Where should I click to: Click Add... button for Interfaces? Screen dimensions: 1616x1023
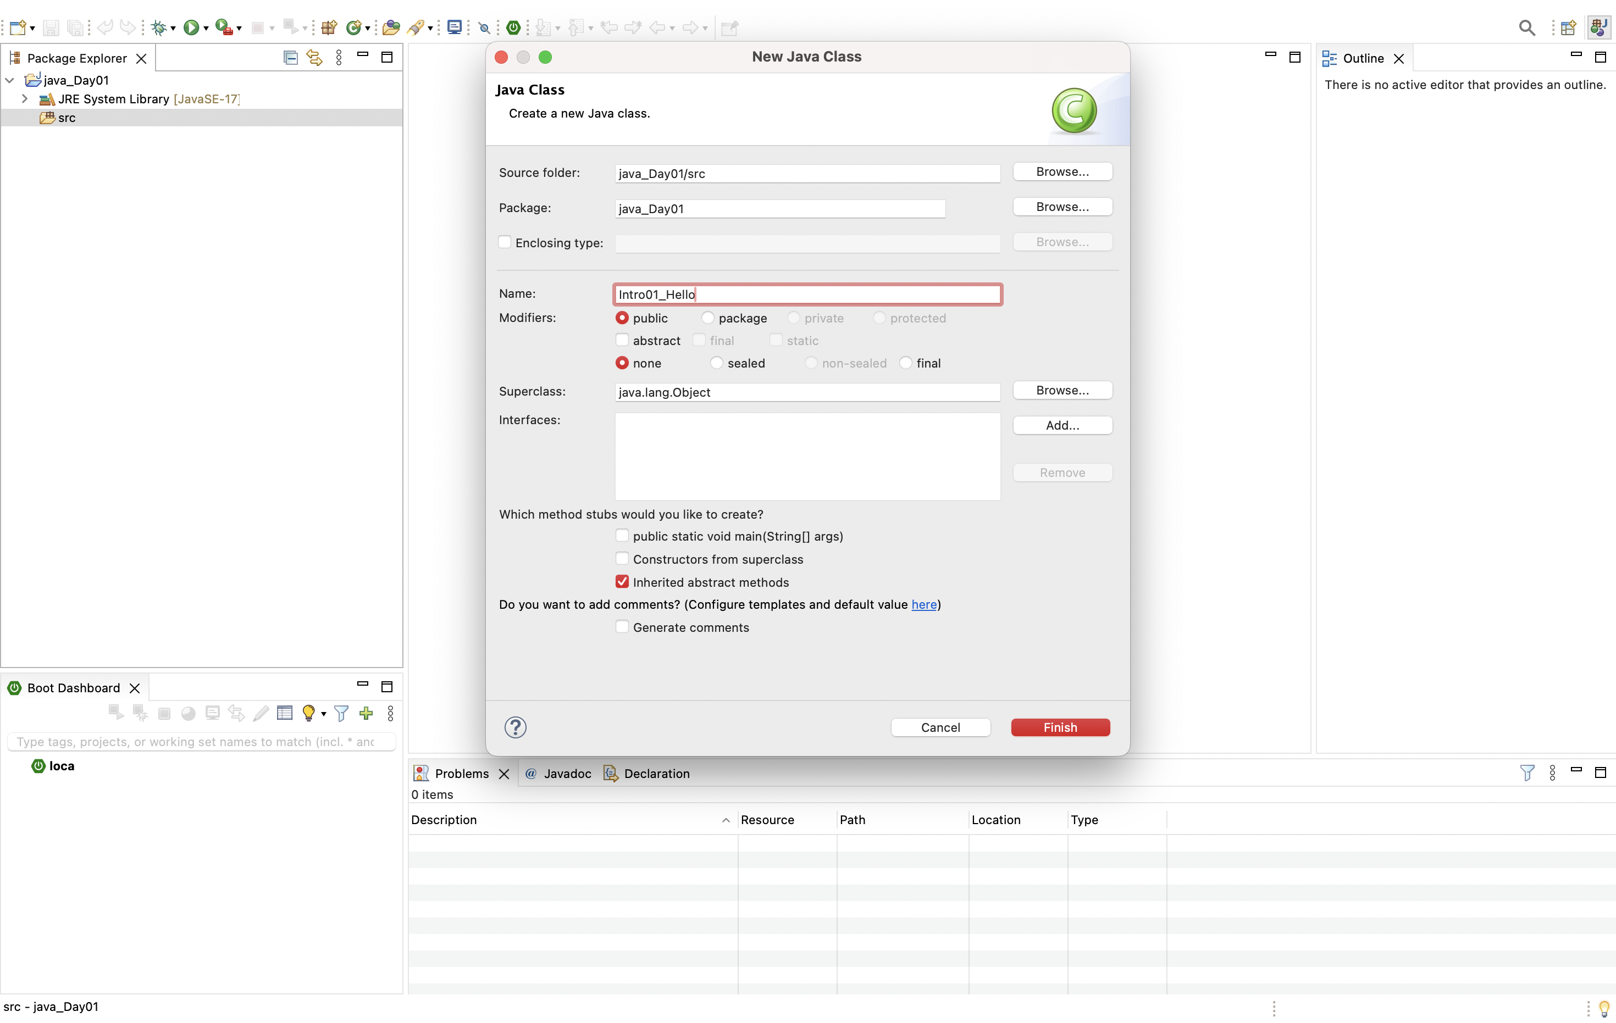coord(1062,425)
